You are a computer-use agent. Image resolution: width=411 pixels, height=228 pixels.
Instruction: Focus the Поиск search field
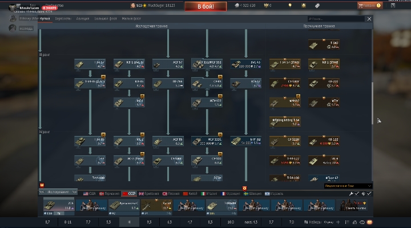tap(336, 19)
